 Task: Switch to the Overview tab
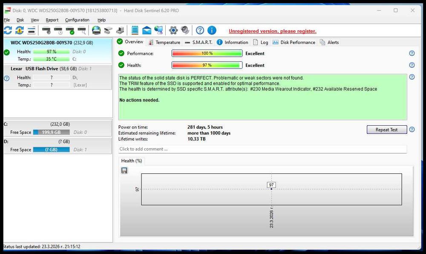point(130,42)
